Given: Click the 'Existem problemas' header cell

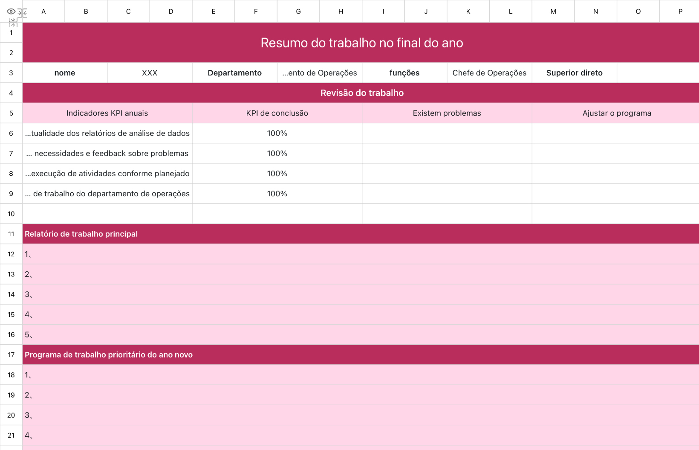Looking at the screenshot, I should tap(447, 113).
